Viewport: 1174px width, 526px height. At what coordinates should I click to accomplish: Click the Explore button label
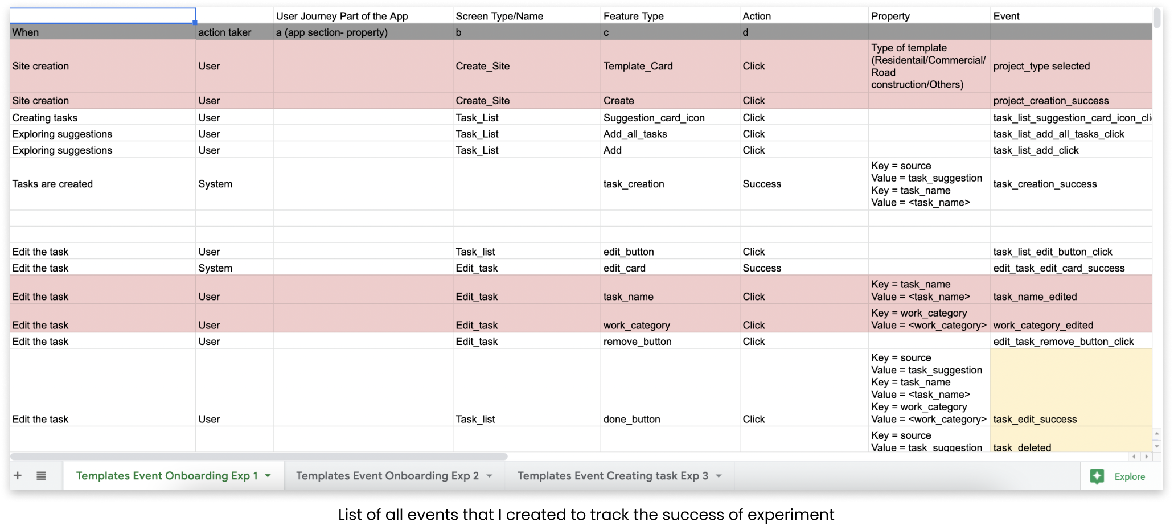pos(1130,476)
